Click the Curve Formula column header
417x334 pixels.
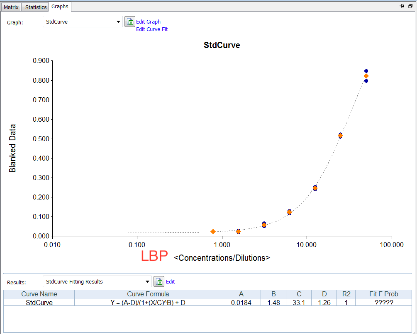148,294
